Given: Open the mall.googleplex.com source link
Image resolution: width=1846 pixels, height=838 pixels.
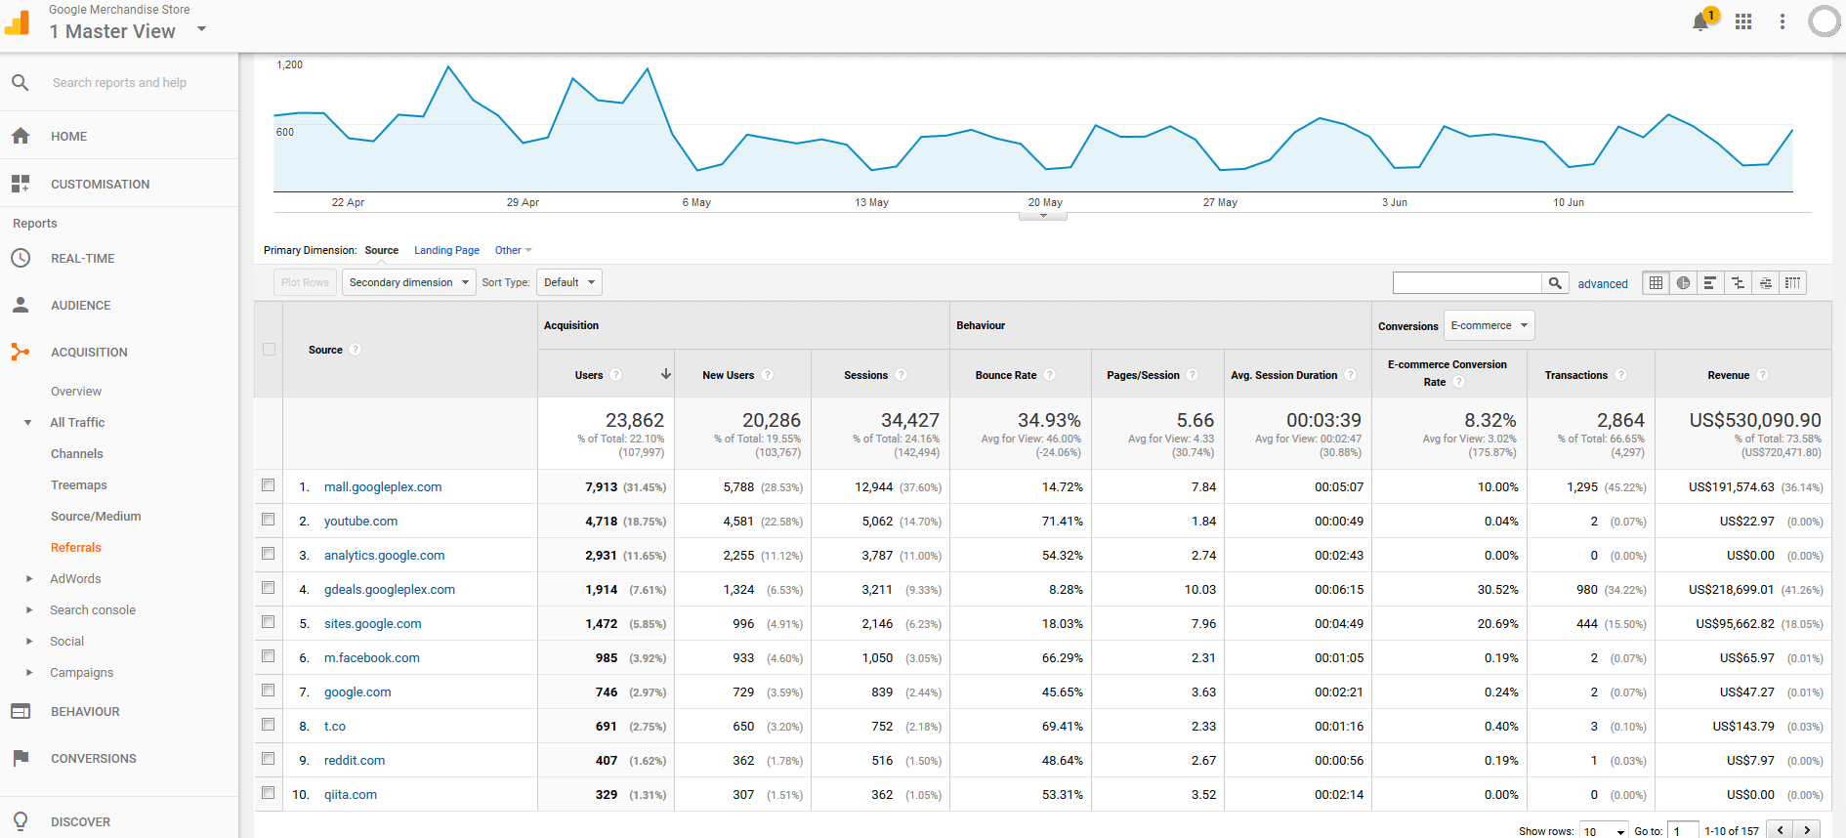Looking at the screenshot, I should point(383,486).
